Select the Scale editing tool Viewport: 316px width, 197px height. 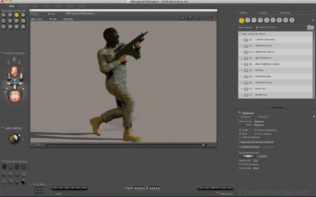point(4,21)
